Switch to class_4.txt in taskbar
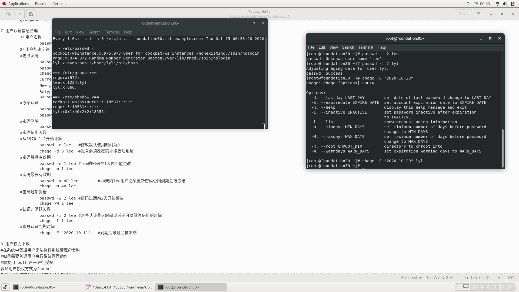519x292 pixels. coord(119,287)
